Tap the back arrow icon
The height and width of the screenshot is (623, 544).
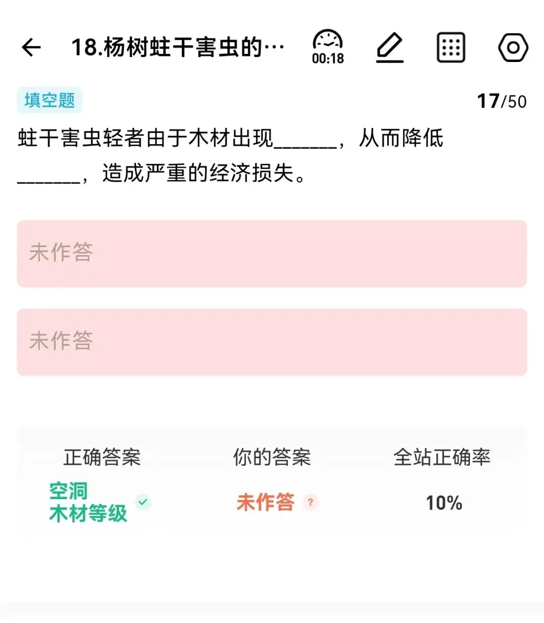31,47
